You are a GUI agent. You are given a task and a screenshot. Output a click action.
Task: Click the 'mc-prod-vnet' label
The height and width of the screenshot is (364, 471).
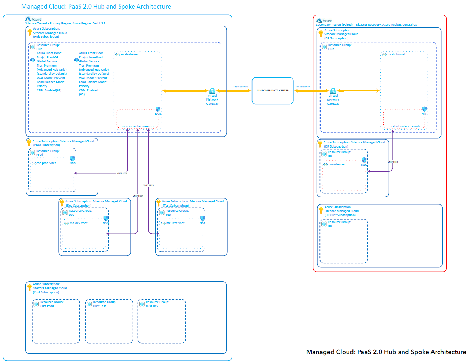tap(46, 163)
